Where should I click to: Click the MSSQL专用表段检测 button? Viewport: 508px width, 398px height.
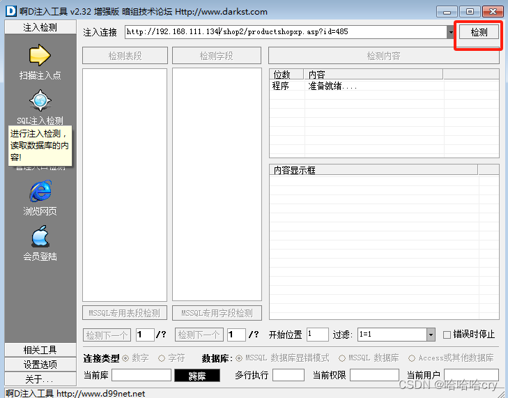pos(125,313)
